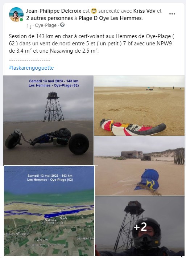186x258 pixels.
Task: Click the 1 j post timestamp
Action: (29, 26)
